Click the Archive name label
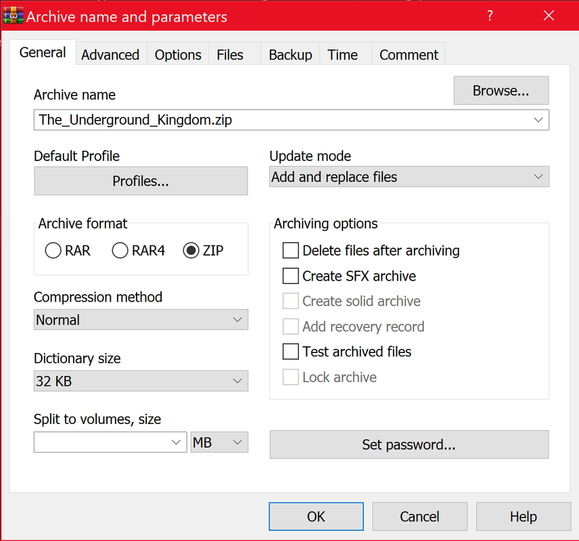 74,95
